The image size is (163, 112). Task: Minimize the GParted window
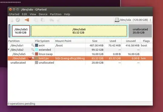(x=14, y=9)
